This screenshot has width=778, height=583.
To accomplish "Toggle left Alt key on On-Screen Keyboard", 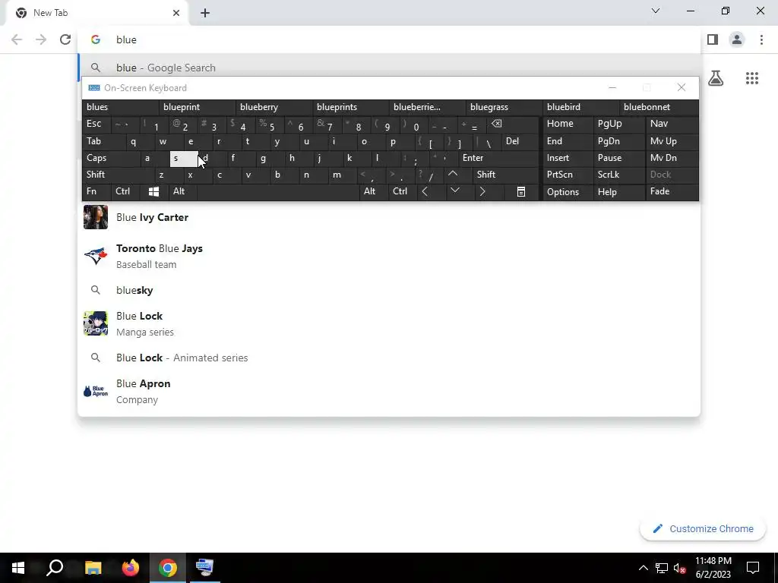I will pos(182,191).
